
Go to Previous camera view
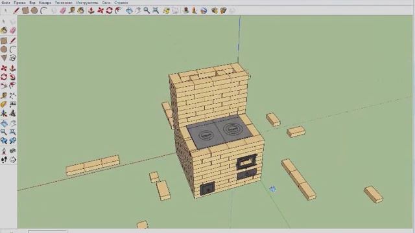coord(4,141)
